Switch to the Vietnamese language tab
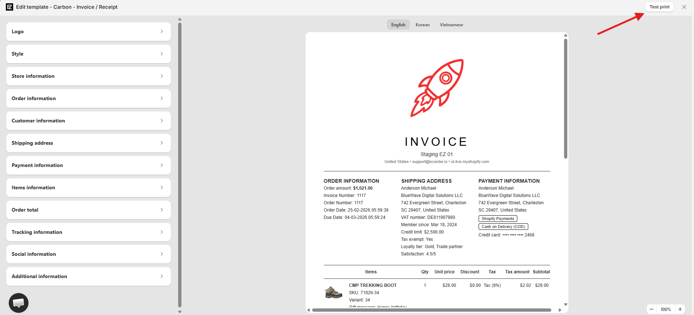 pos(451,24)
